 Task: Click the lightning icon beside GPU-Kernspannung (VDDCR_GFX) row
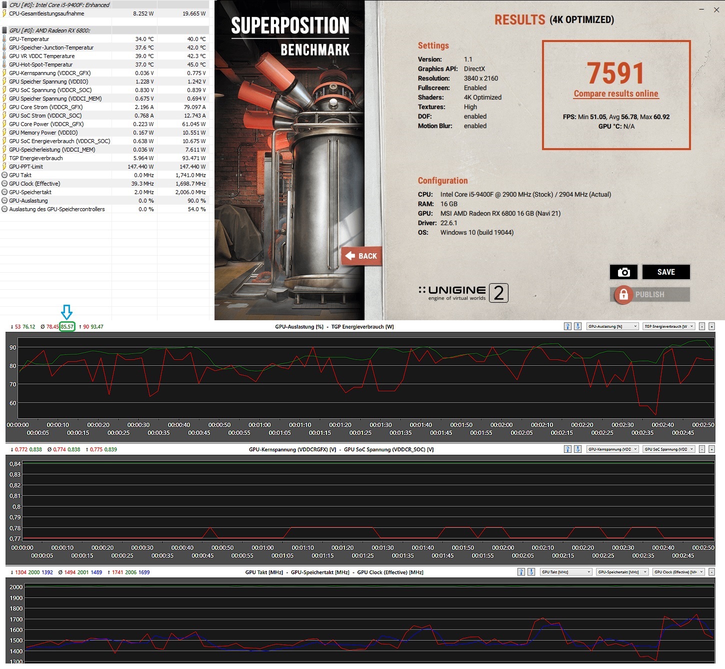click(x=4, y=73)
